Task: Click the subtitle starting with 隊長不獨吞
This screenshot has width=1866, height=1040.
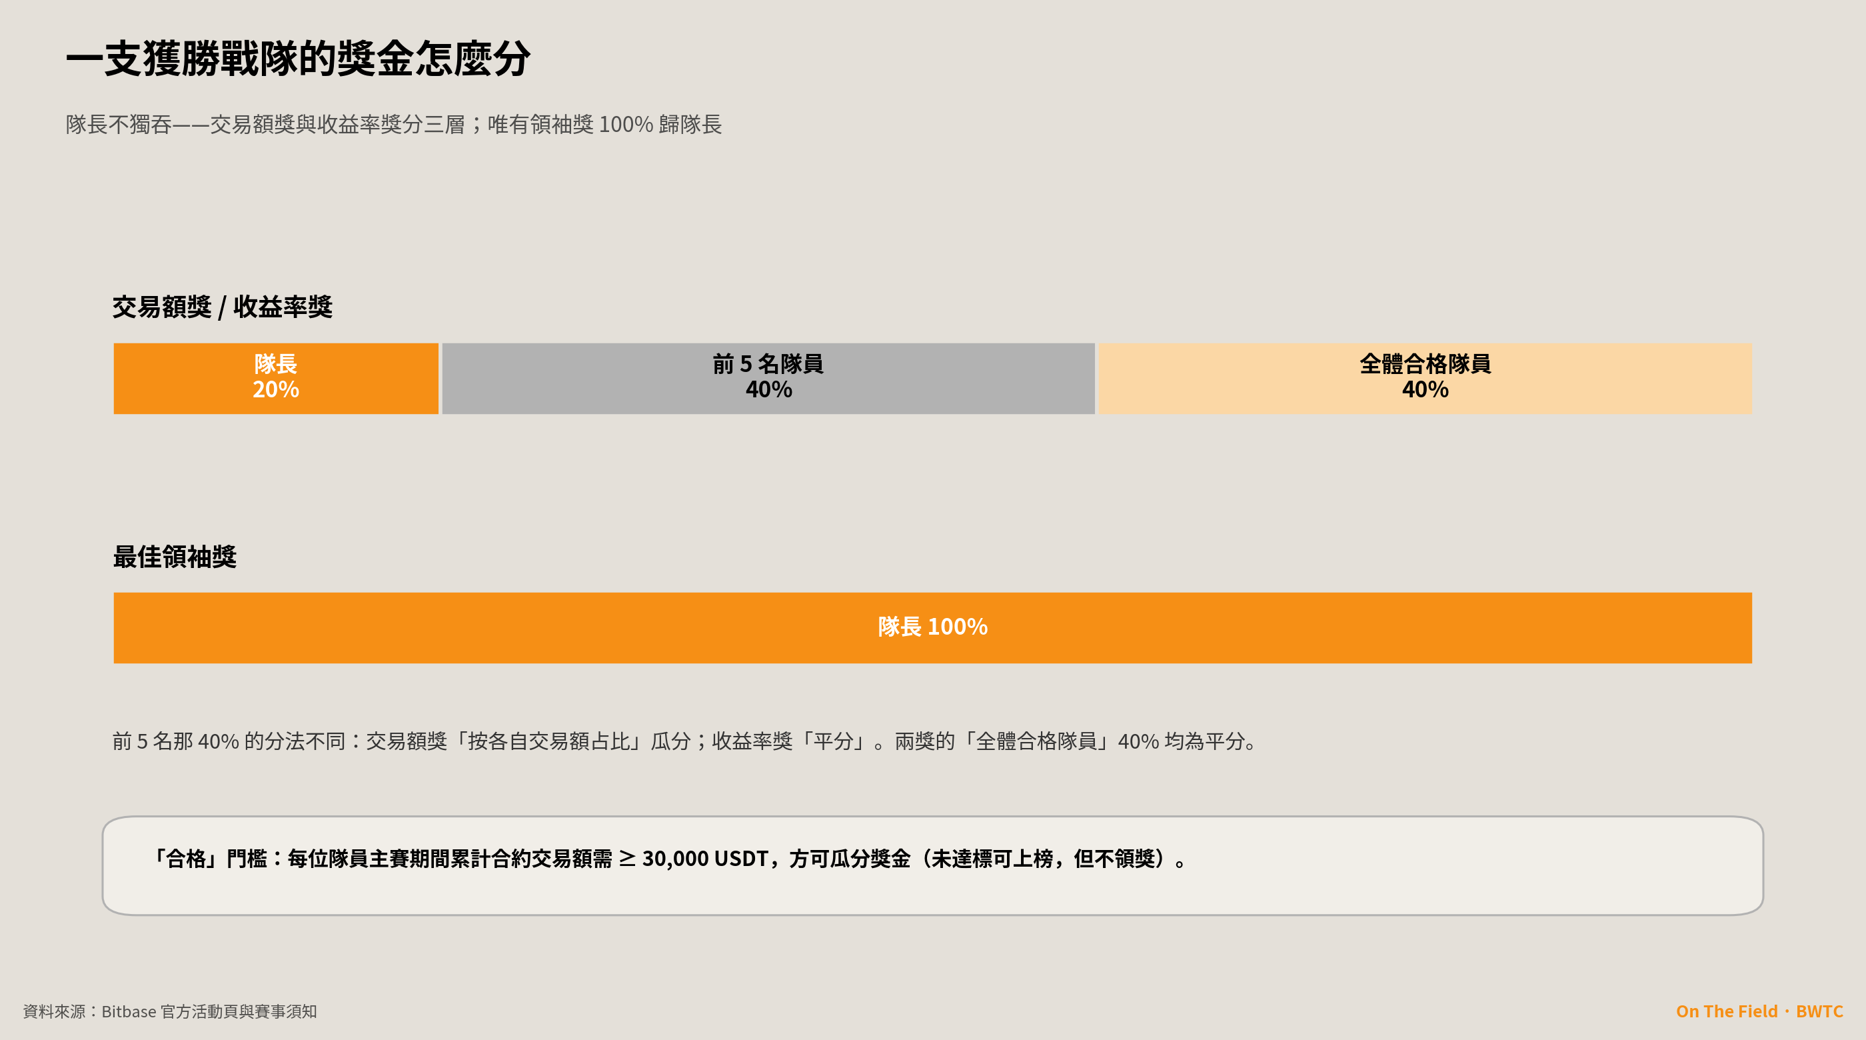Action: pos(393,125)
